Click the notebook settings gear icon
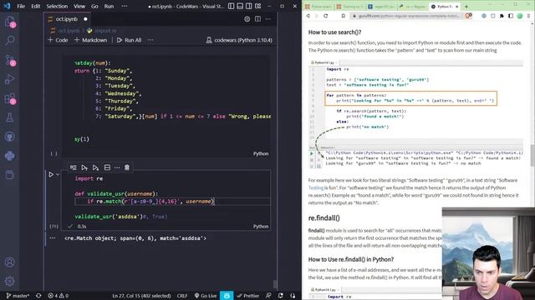The height and width of the screenshot is (300, 535). [x=247, y=19]
